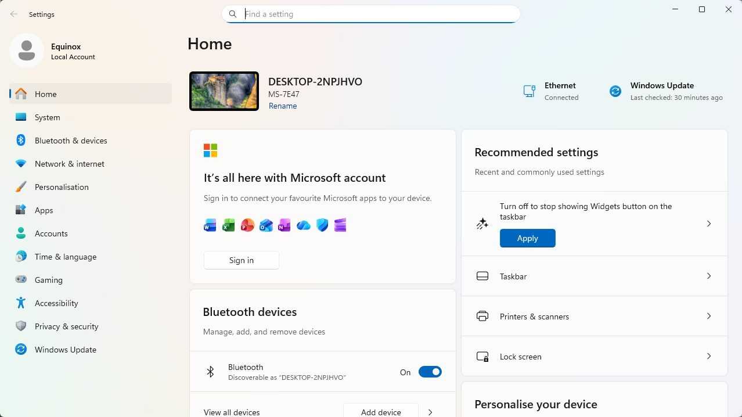Click the OneNote app icon

[284, 225]
